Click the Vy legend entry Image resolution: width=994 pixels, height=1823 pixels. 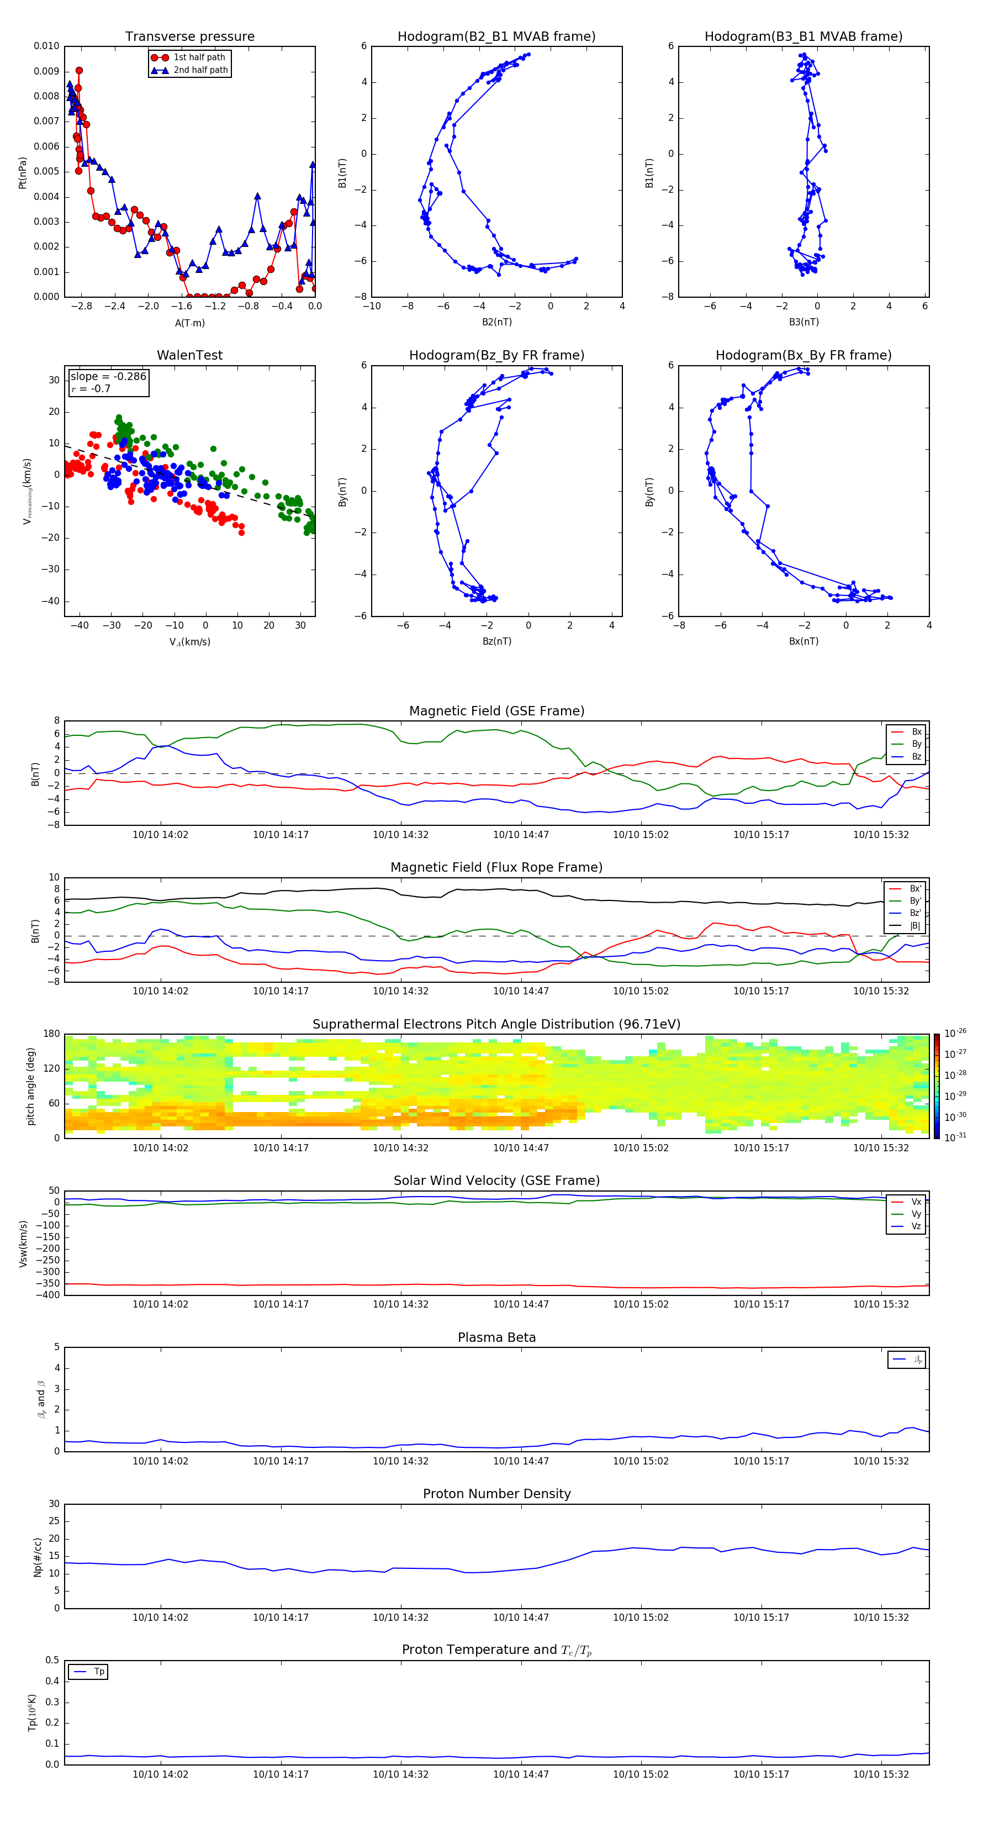[x=906, y=1214]
